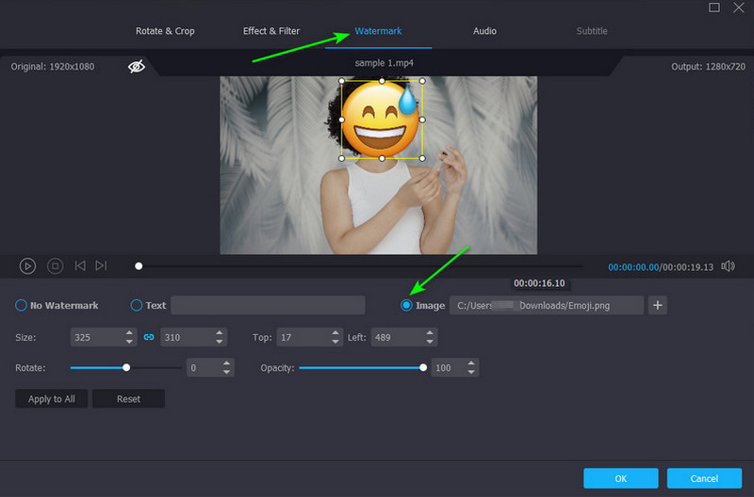Click Apply to All button
Viewport: 754px width, 497px height.
click(x=52, y=399)
